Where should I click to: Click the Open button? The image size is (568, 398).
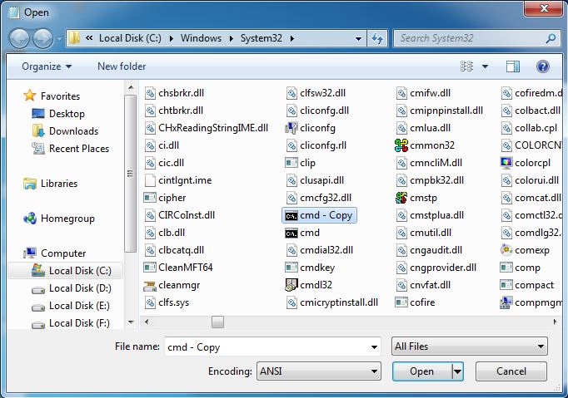[x=422, y=371]
